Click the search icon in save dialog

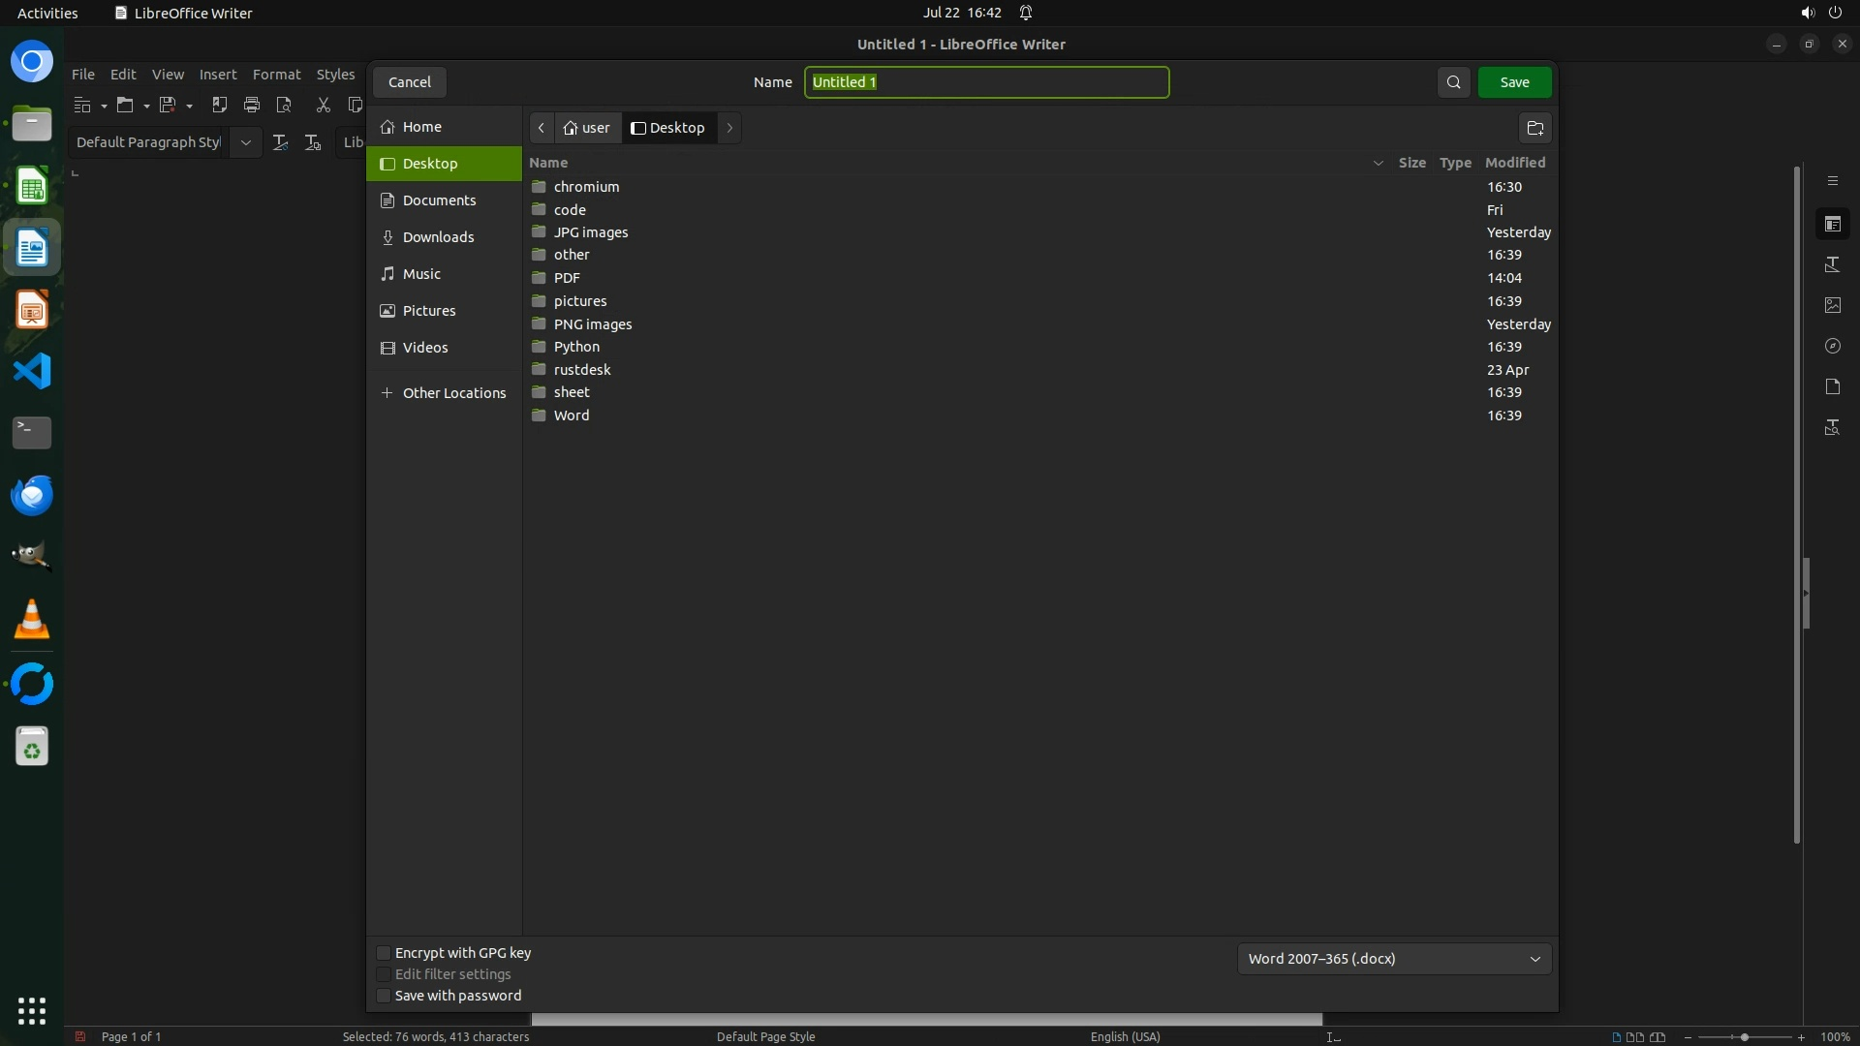coord(1453,82)
